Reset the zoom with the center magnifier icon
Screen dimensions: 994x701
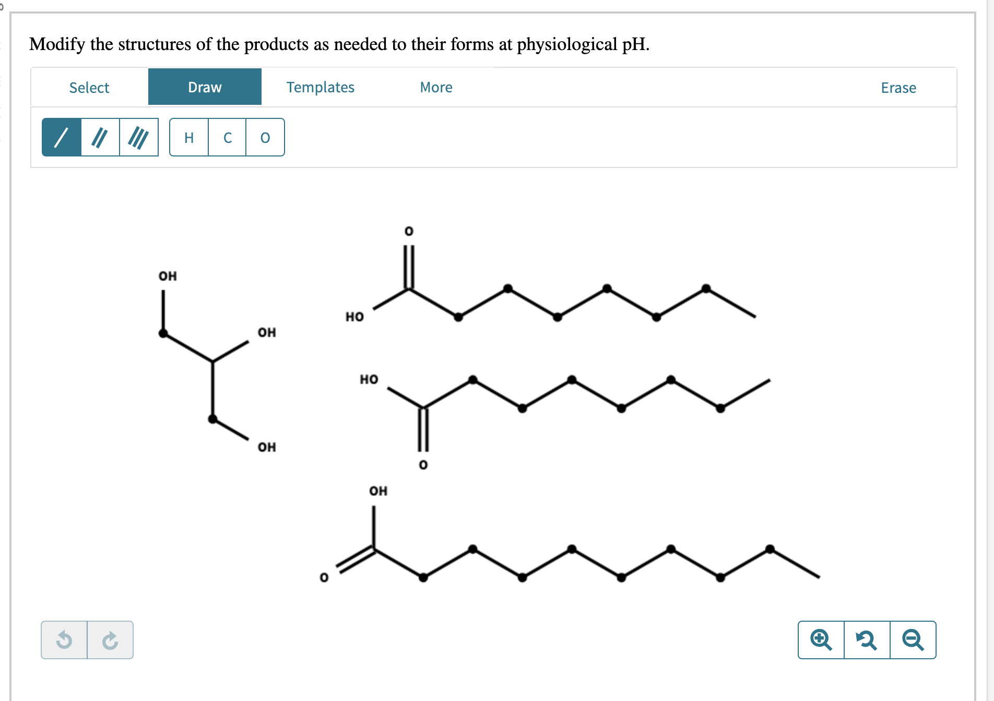[x=867, y=640]
